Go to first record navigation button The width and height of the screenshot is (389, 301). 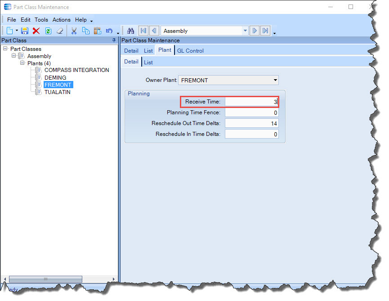143,31
